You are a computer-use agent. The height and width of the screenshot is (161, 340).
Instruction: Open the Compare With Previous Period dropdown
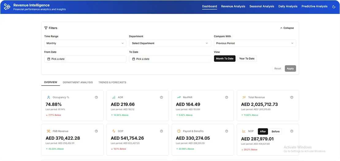(255, 43)
